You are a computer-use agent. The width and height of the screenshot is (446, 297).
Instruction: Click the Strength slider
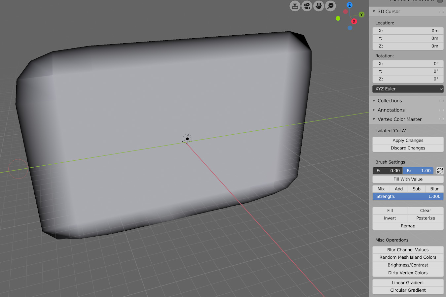(408, 196)
